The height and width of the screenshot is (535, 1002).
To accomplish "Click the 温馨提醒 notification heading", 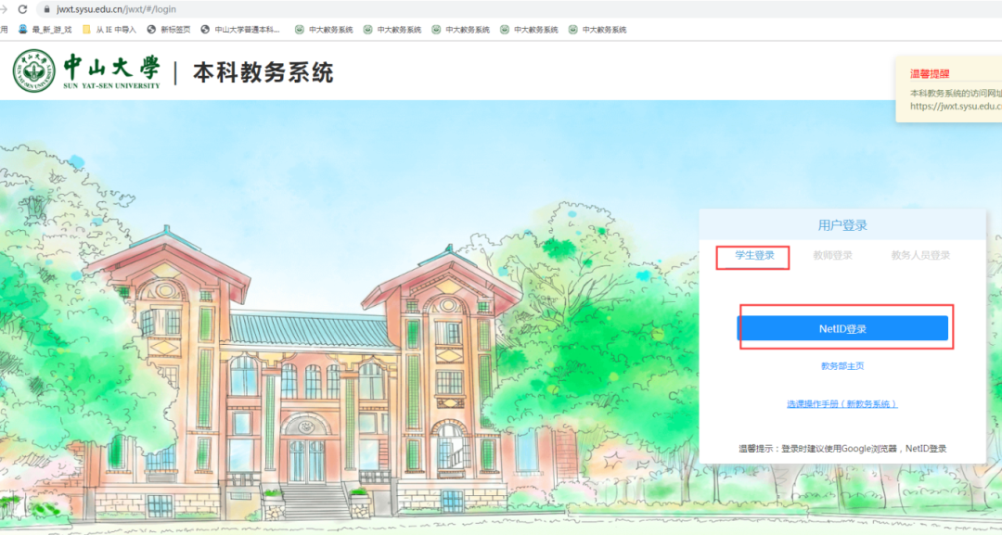I will coord(930,74).
